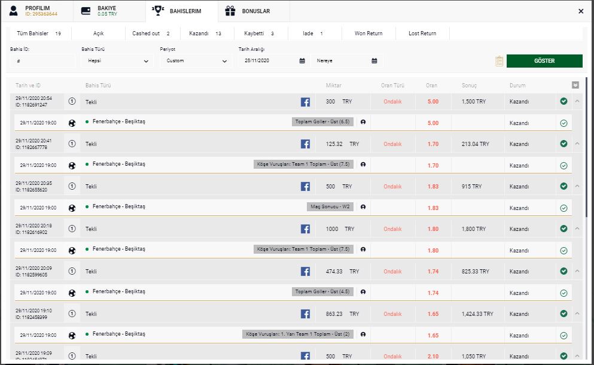The width and height of the screenshot is (594, 365).
Task: Show Kazandı bets filter
Action: click(x=207, y=34)
